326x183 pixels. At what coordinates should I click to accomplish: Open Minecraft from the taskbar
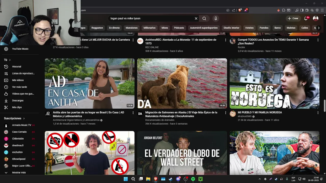200,179
